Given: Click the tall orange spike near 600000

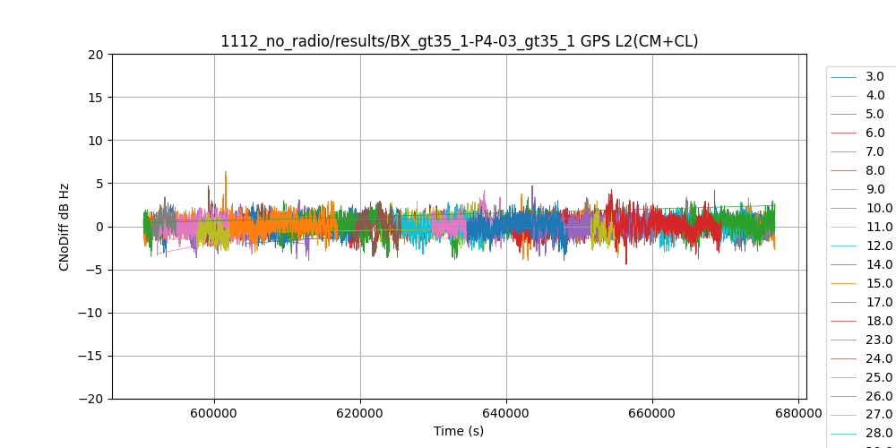Looking at the screenshot, I should coord(226,179).
